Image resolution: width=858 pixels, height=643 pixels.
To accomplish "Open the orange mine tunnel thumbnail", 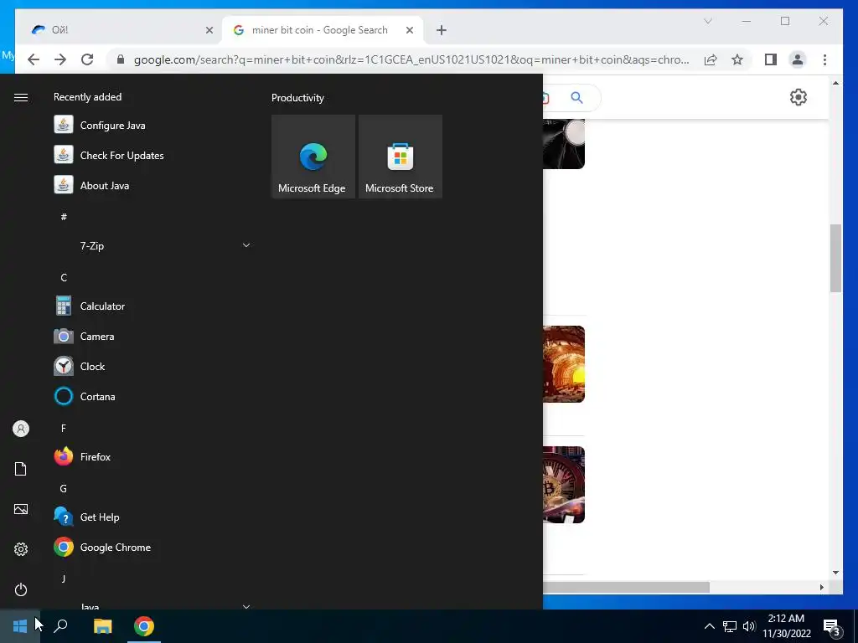I will 564,364.
